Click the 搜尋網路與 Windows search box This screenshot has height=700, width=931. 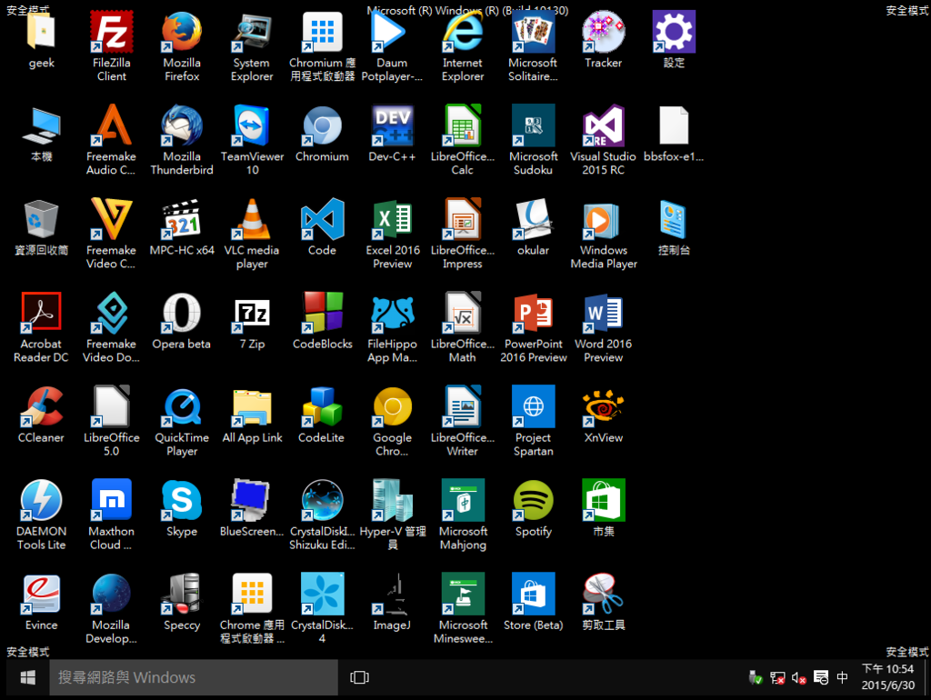pos(194,677)
